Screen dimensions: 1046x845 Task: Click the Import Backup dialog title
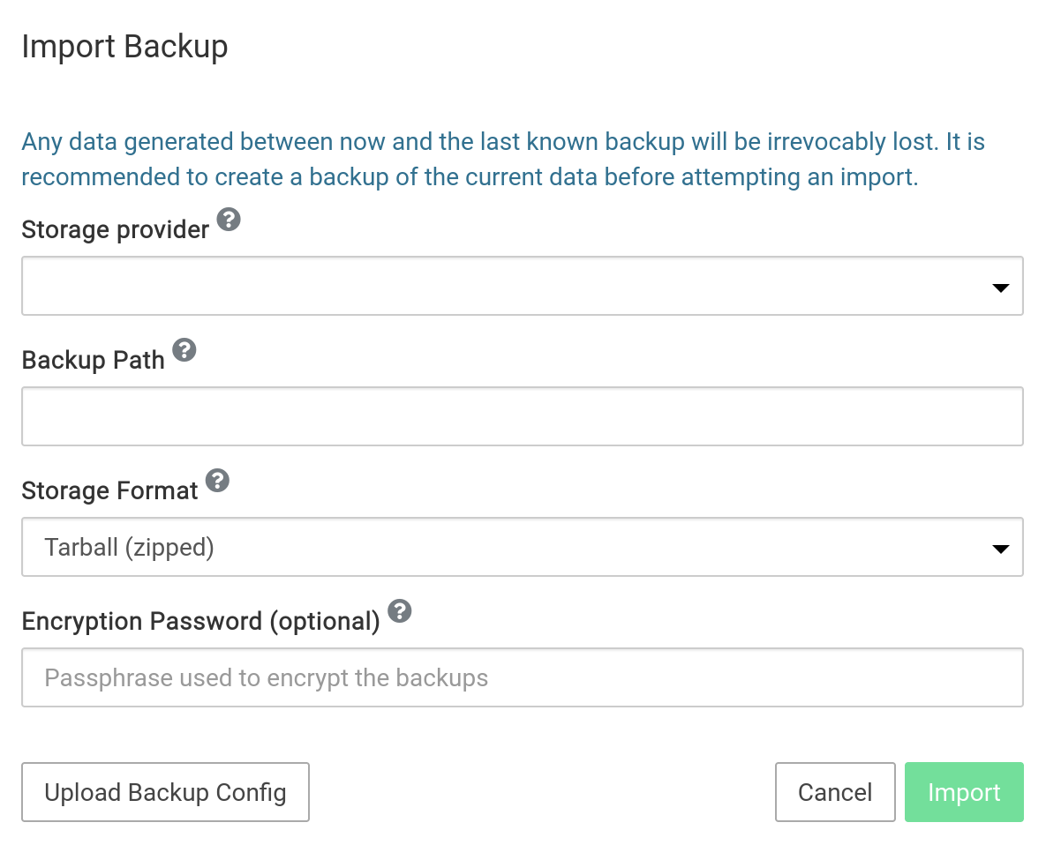(124, 46)
